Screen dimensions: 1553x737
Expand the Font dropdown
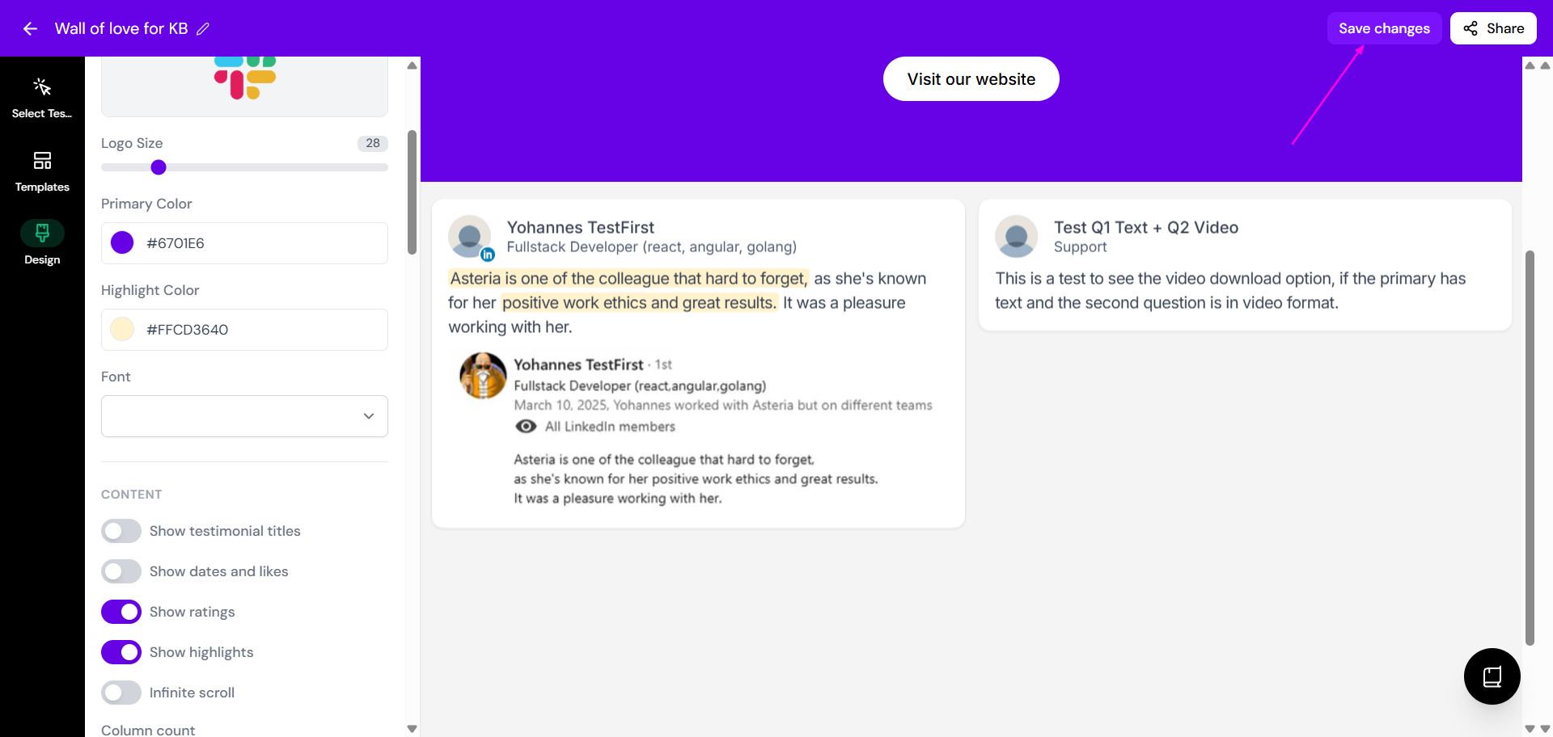click(244, 416)
